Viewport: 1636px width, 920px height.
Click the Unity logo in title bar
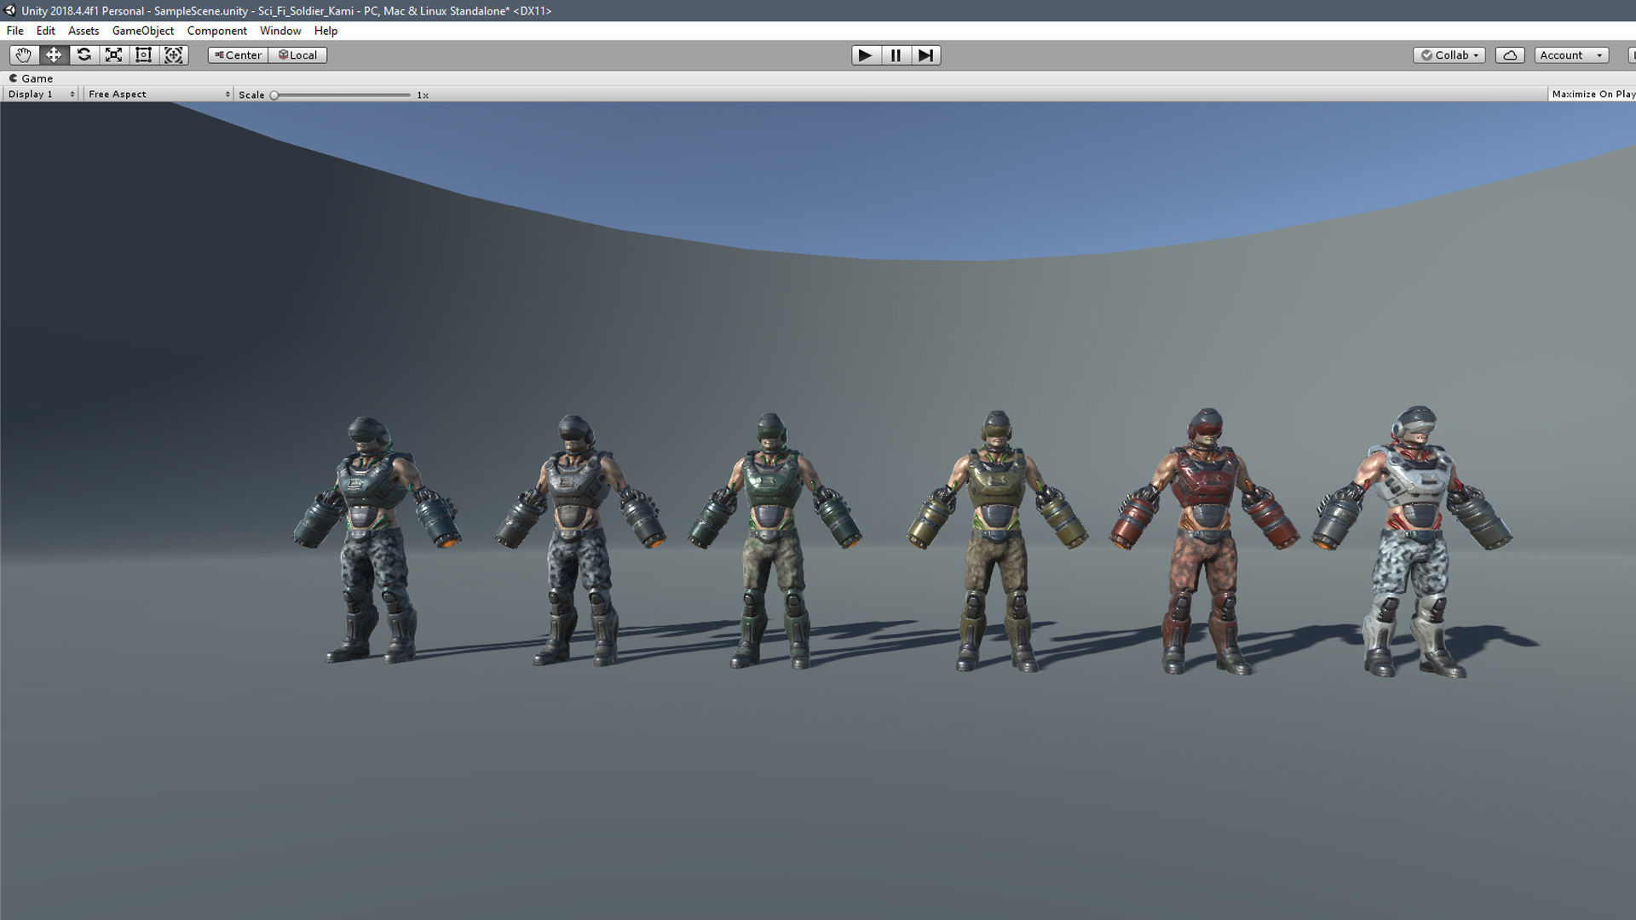tap(10, 11)
